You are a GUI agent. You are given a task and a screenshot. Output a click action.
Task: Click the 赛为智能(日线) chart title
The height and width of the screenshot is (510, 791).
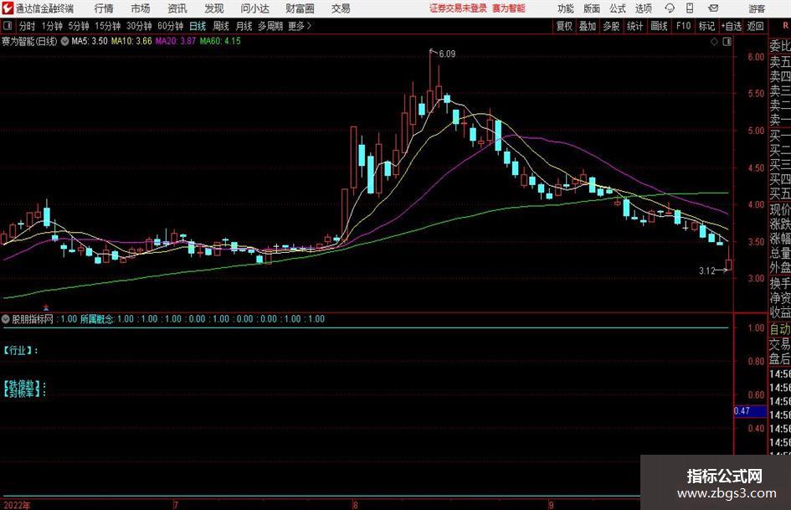[29, 41]
